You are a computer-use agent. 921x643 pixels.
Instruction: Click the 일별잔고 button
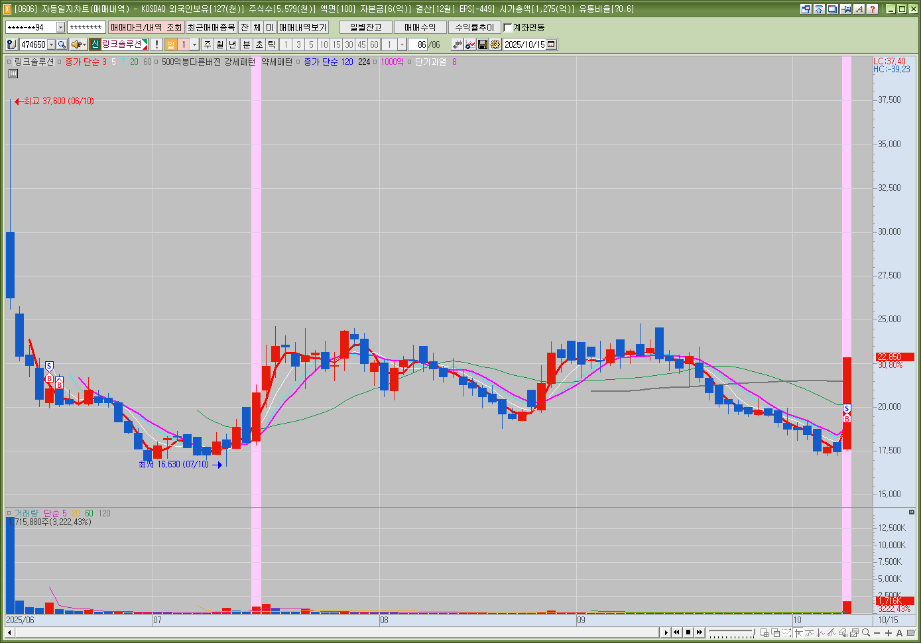click(365, 27)
